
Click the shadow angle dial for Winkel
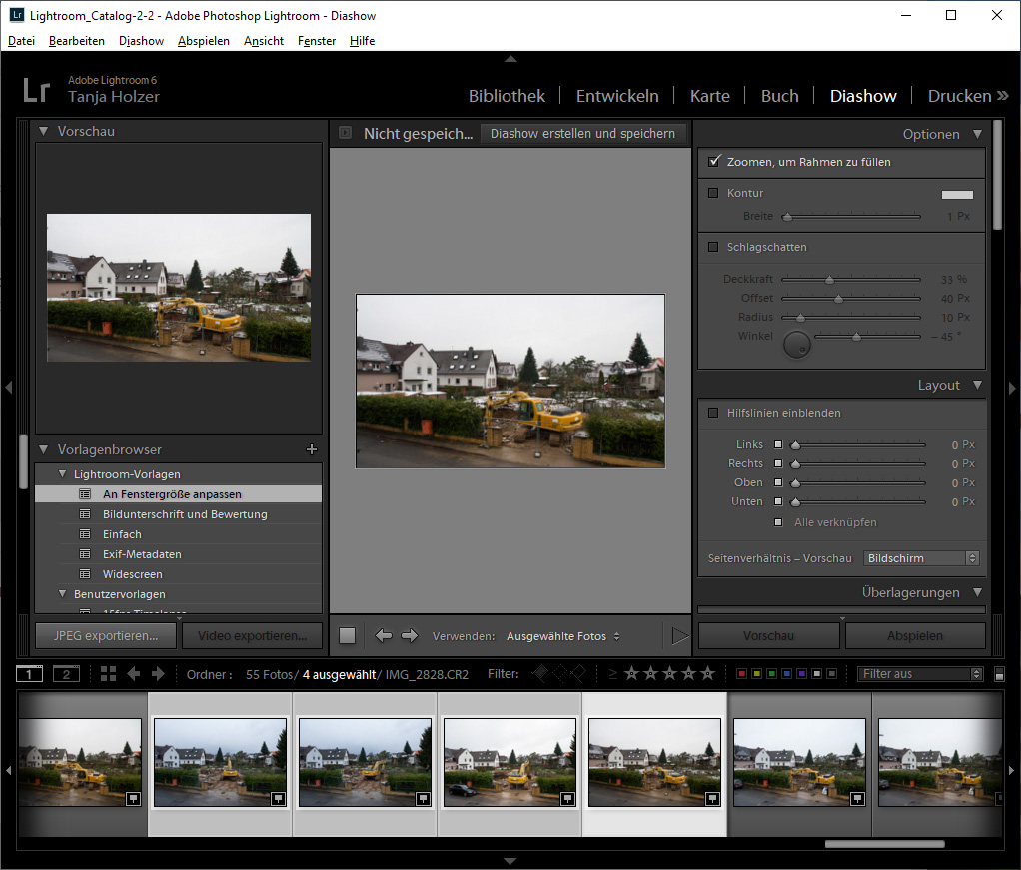point(796,344)
